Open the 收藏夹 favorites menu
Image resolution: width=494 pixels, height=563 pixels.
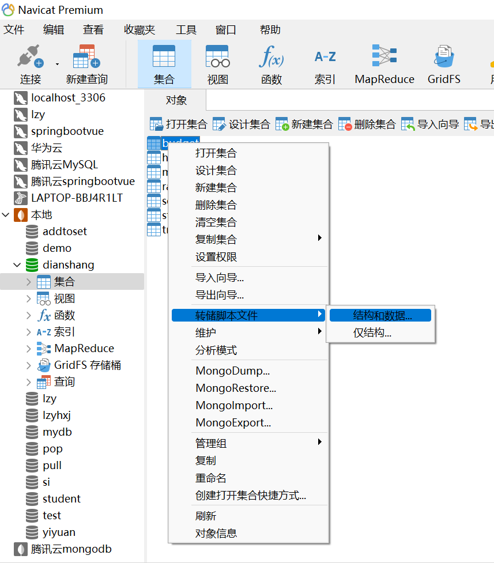coord(139,29)
